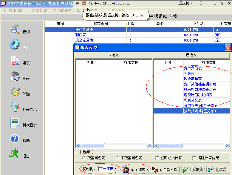The width and height of the screenshot is (232, 175).
Task: Click right scroll arrow of 已选入 list
Action: coord(227,146)
